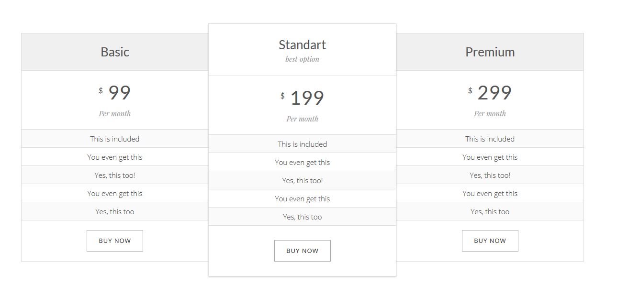
Task: Click BUY NOW on the Basic plan
Action: click(114, 241)
